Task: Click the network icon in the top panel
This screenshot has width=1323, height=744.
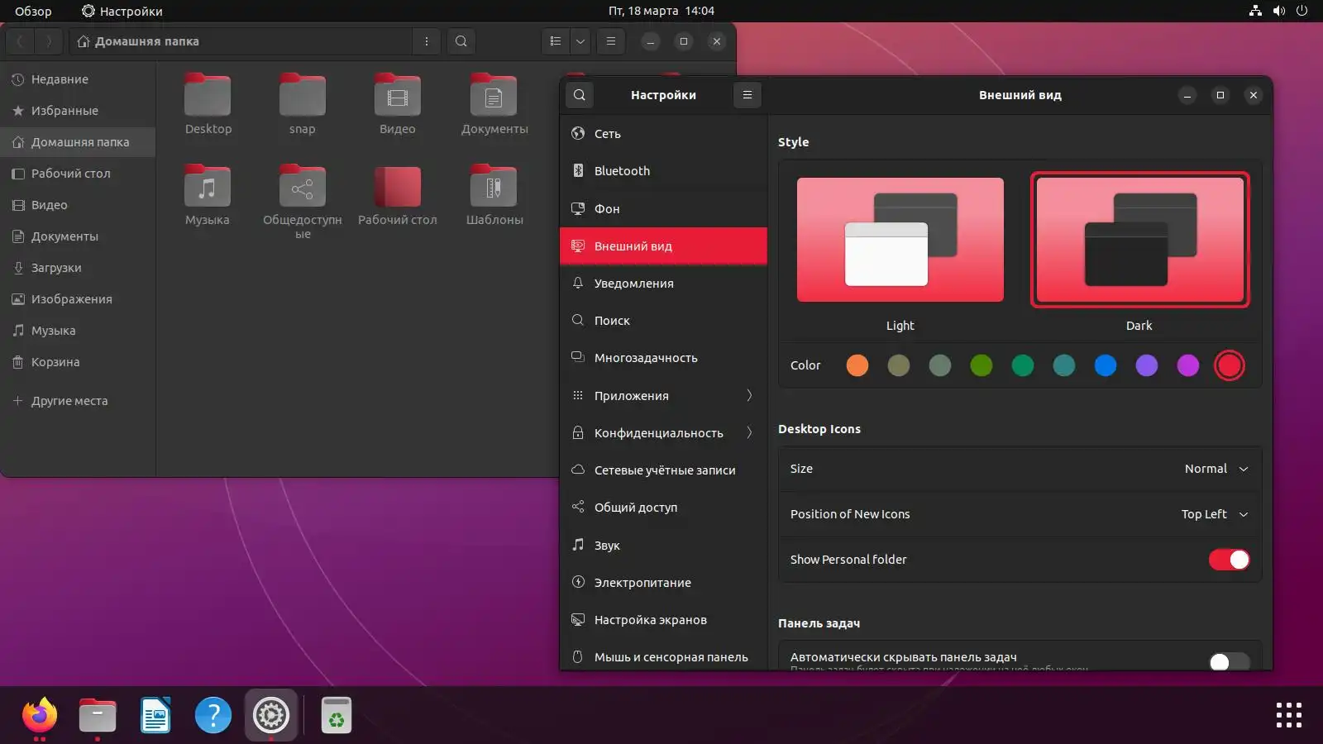Action: pos(1255,11)
